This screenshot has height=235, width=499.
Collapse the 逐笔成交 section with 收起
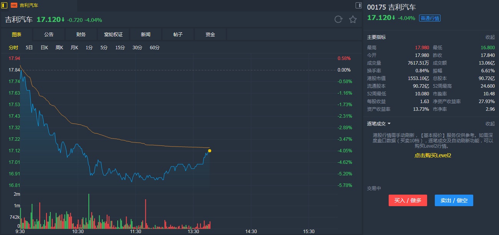[x=490, y=124]
